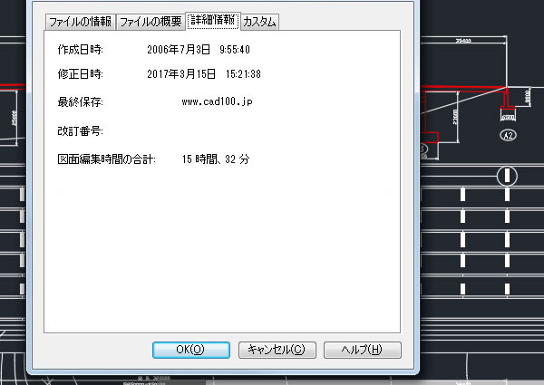Viewport: 544px width, 385px height.
Task: Click the 15 時間、32 分 value
Action: tap(216, 159)
